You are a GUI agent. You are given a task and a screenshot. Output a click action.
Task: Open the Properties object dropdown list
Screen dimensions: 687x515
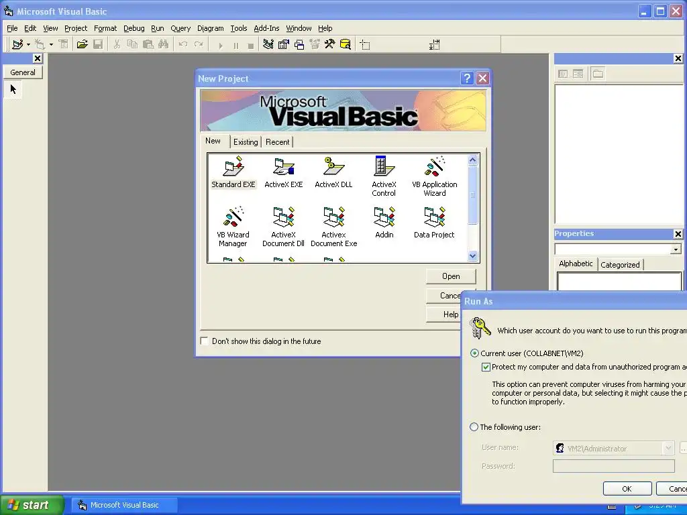click(x=676, y=249)
